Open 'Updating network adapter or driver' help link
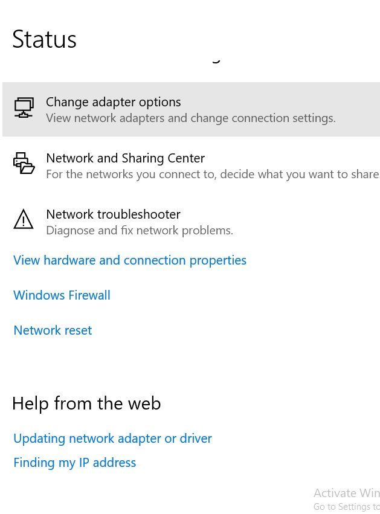This screenshot has height=514, width=380. click(x=112, y=439)
